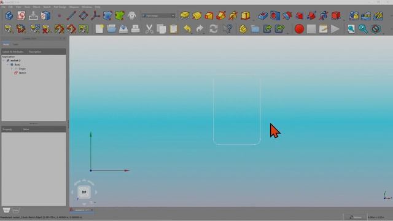This screenshot has width=393, height=221.
Task: Switch to the Data property tab
Action: point(15,211)
